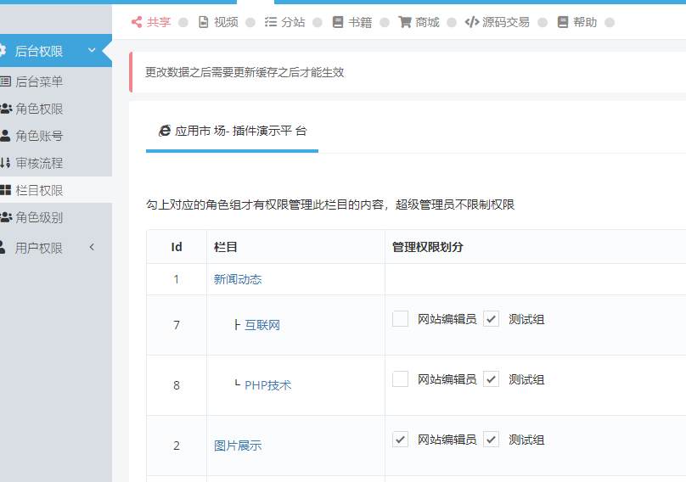Click the book icon beside 书籍
This screenshot has height=482, width=686.
(338, 22)
